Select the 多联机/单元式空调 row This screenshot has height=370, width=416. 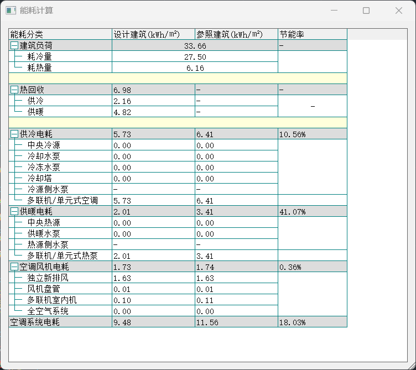(63, 200)
